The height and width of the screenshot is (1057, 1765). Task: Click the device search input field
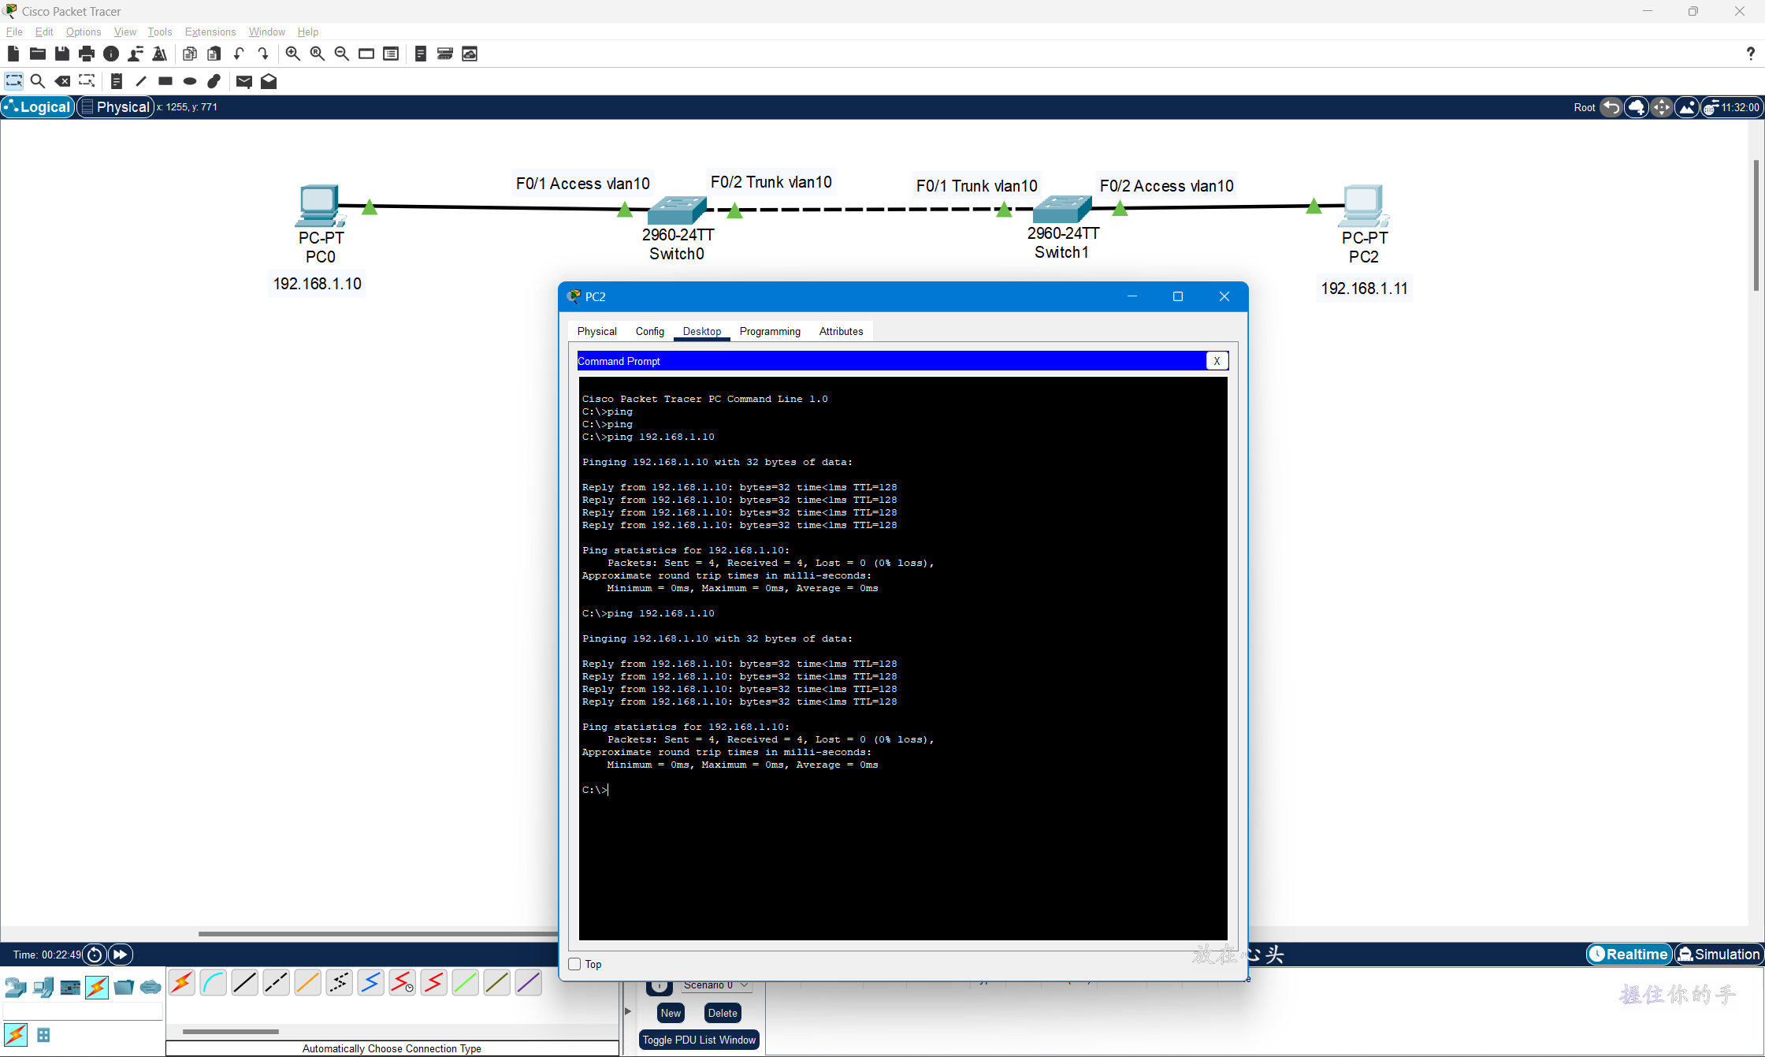click(83, 1010)
